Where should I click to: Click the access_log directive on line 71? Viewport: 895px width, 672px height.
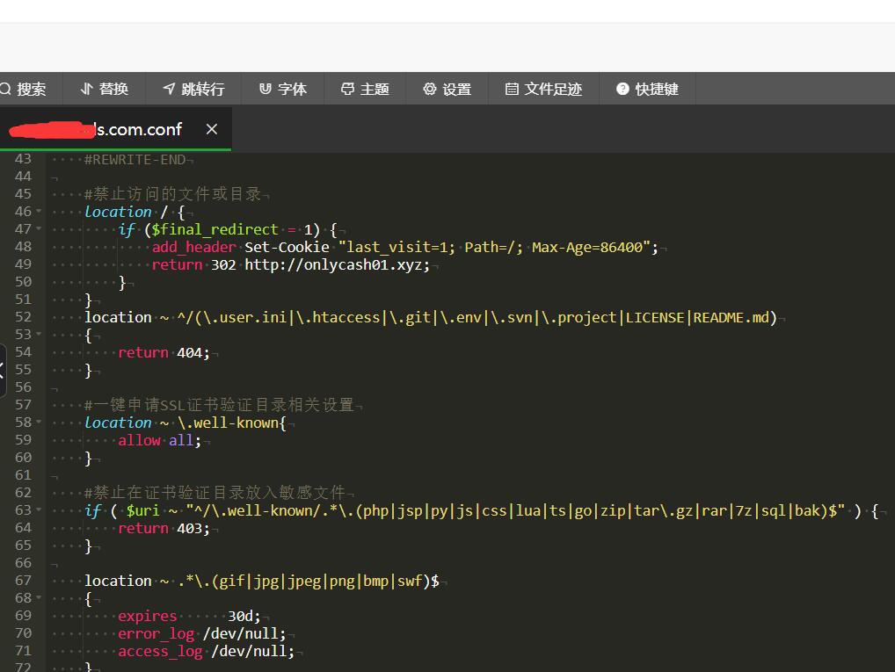click(x=160, y=652)
